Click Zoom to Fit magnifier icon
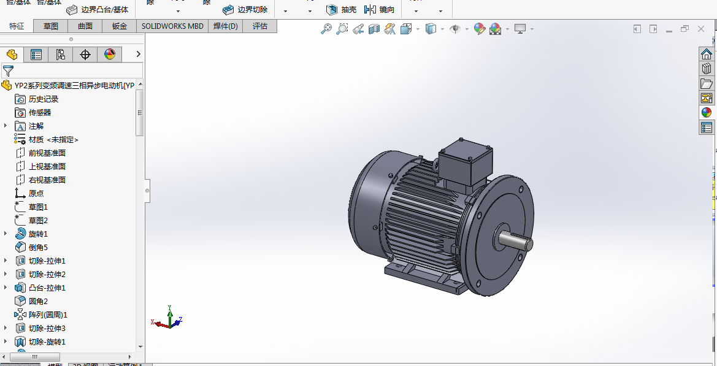 pos(326,29)
